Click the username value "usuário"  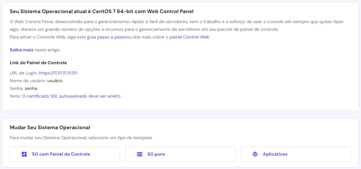point(55,80)
